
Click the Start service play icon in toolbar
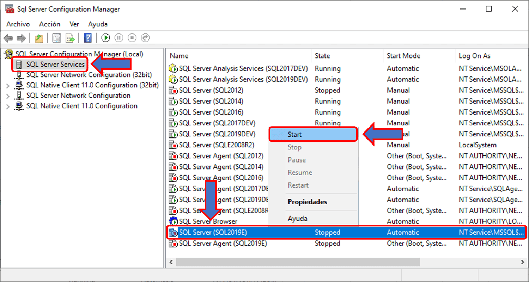(105, 38)
